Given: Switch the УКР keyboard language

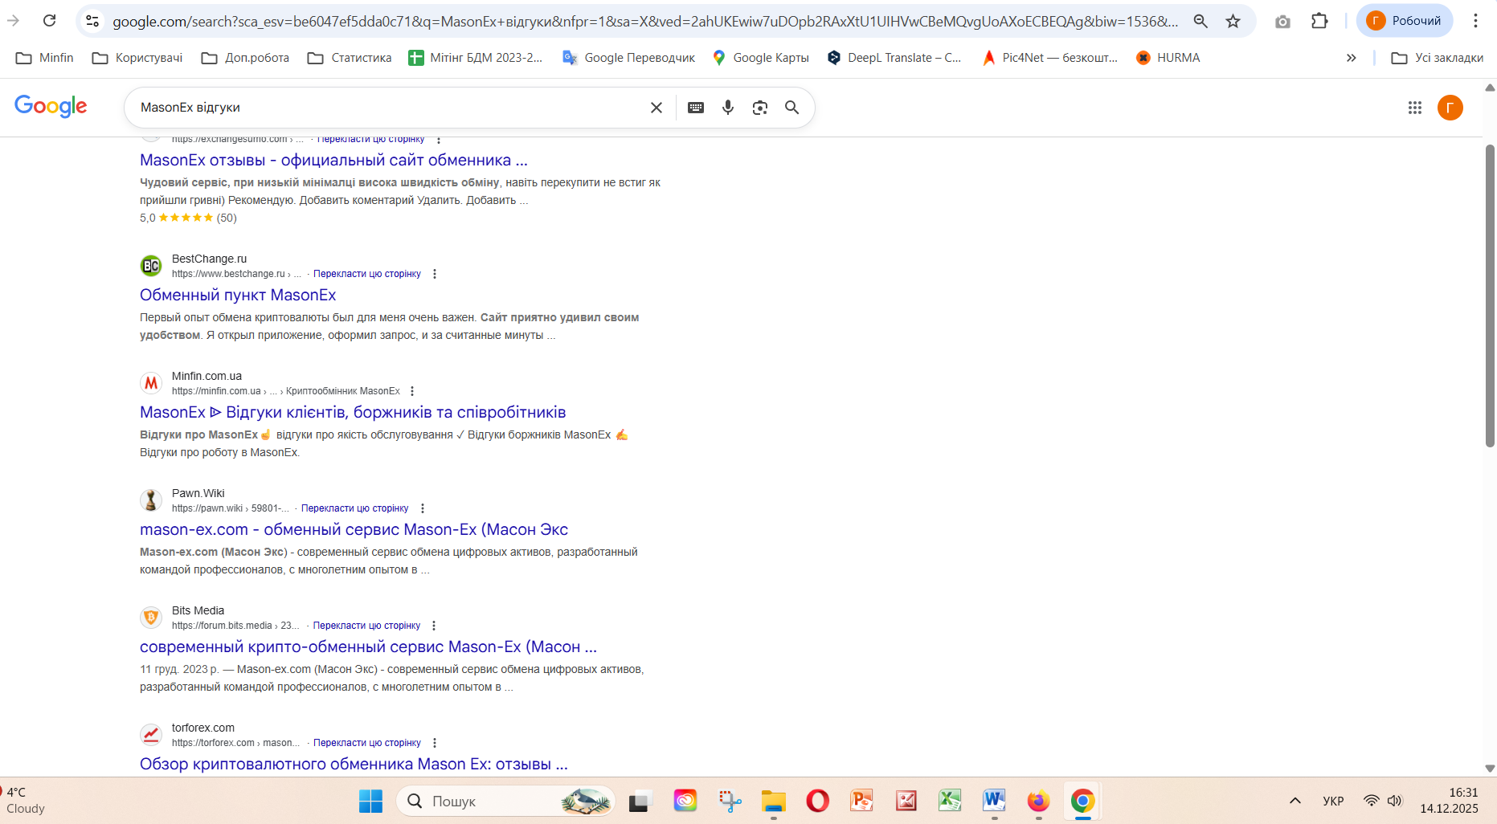Looking at the screenshot, I should [x=1333, y=801].
